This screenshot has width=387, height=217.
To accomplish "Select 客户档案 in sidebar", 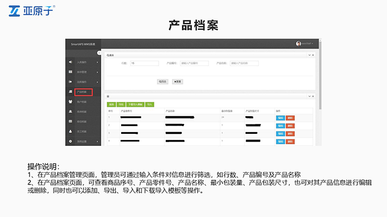I will tap(82, 102).
